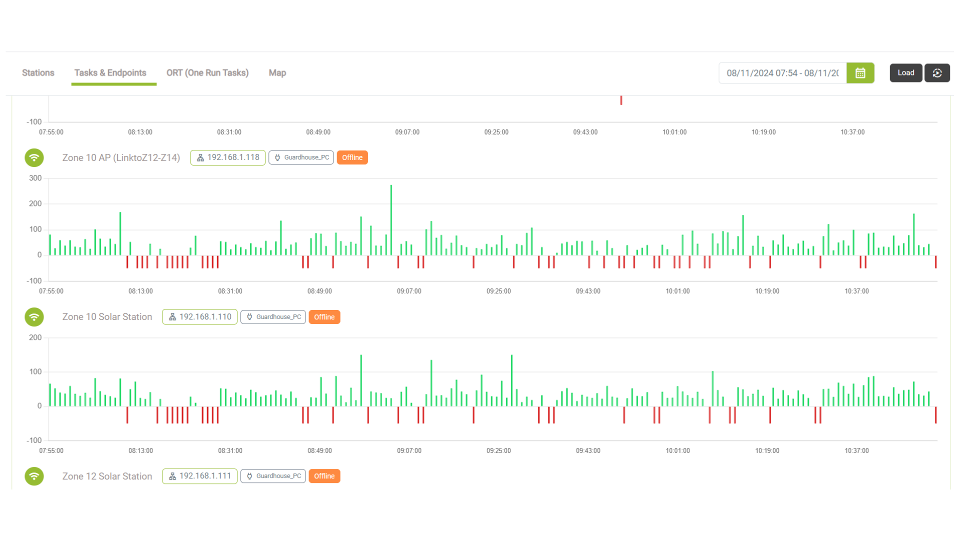Switch to the Stations tab

pyautogui.click(x=38, y=73)
